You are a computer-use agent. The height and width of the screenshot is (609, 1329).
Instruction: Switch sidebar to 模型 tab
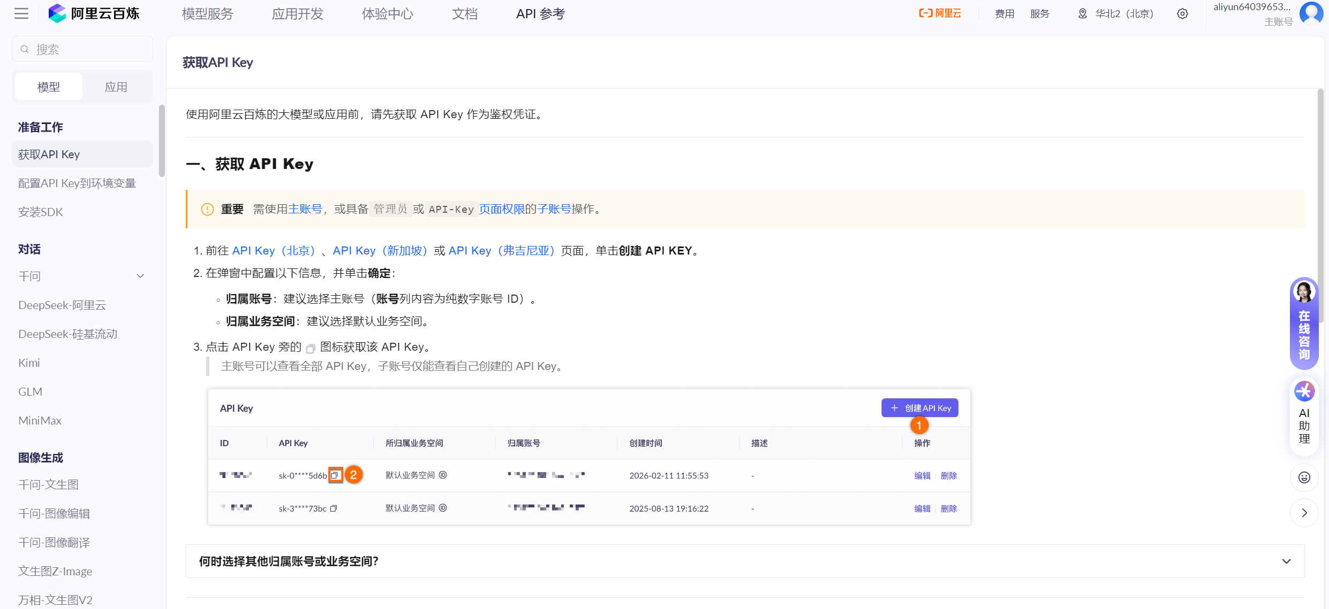[49, 87]
